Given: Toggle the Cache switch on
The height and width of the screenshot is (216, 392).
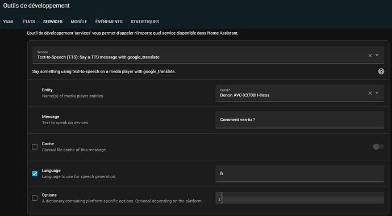Looking at the screenshot, I should click(x=378, y=147).
